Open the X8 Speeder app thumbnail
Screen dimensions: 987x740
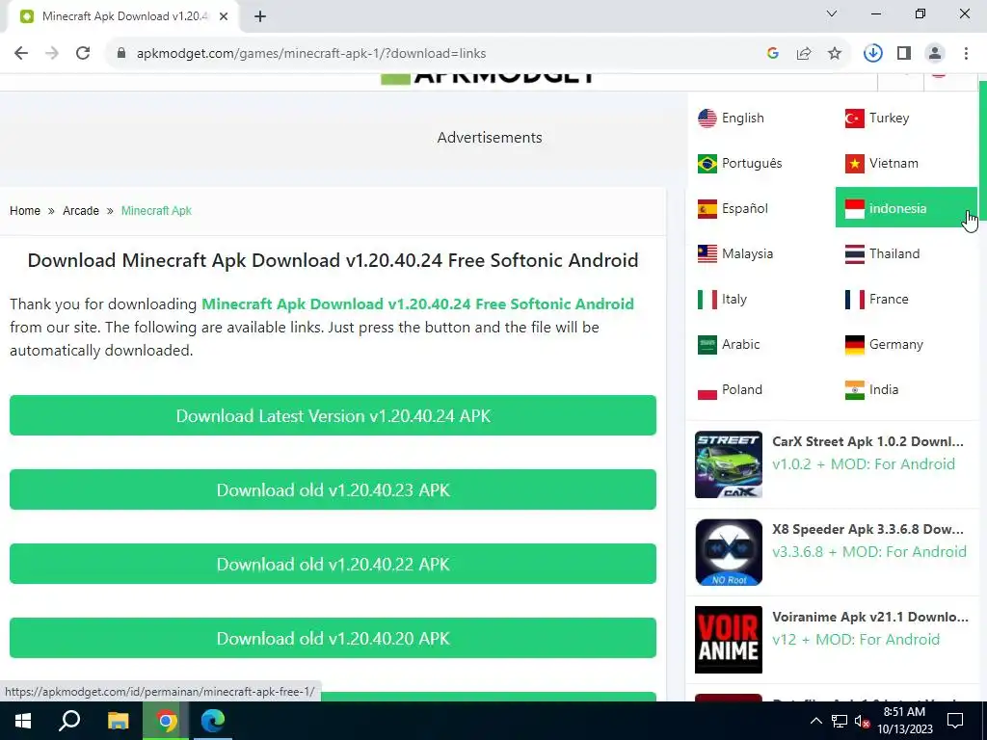pyautogui.click(x=729, y=552)
